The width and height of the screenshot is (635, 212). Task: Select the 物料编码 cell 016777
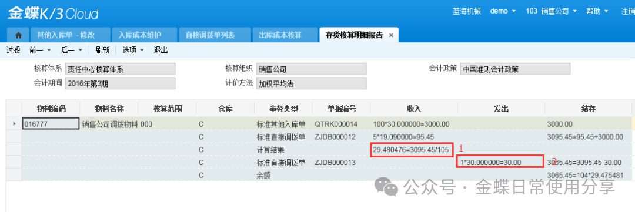coord(51,124)
